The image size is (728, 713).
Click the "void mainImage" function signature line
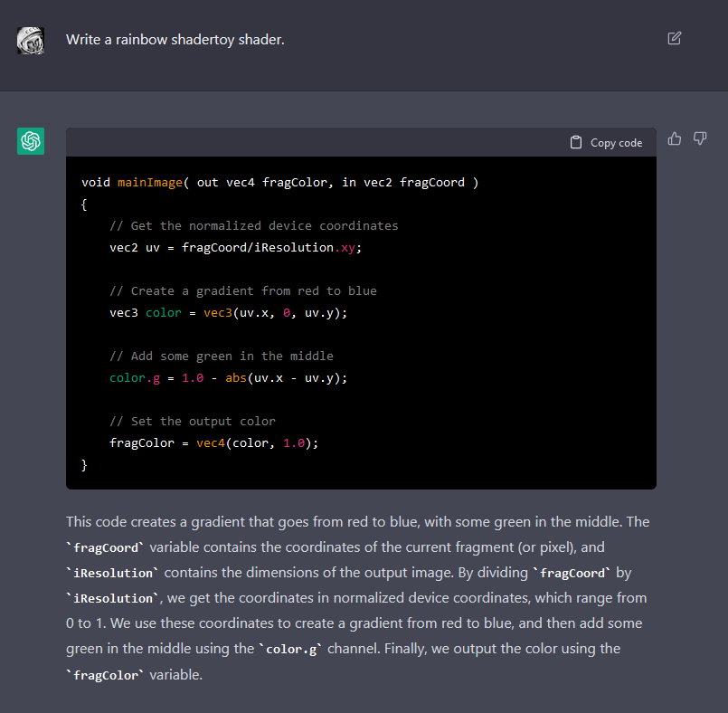(x=279, y=183)
